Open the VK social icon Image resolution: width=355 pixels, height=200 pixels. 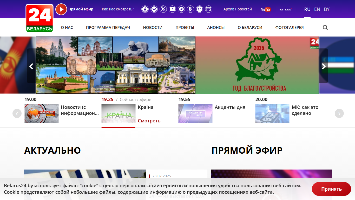[154, 9]
